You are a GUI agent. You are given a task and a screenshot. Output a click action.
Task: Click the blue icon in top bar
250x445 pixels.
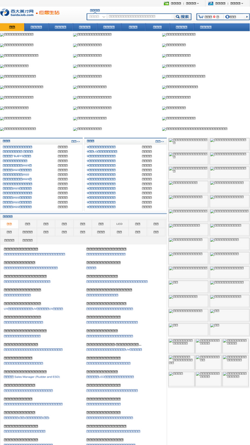(x=211, y=3)
